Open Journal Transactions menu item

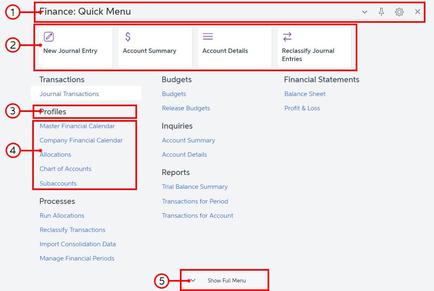click(x=69, y=94)
